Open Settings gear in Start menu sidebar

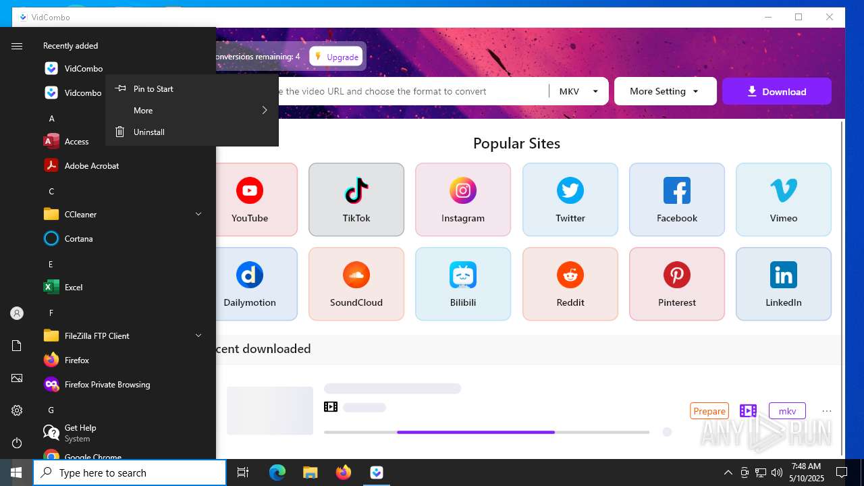click(17, 410)
